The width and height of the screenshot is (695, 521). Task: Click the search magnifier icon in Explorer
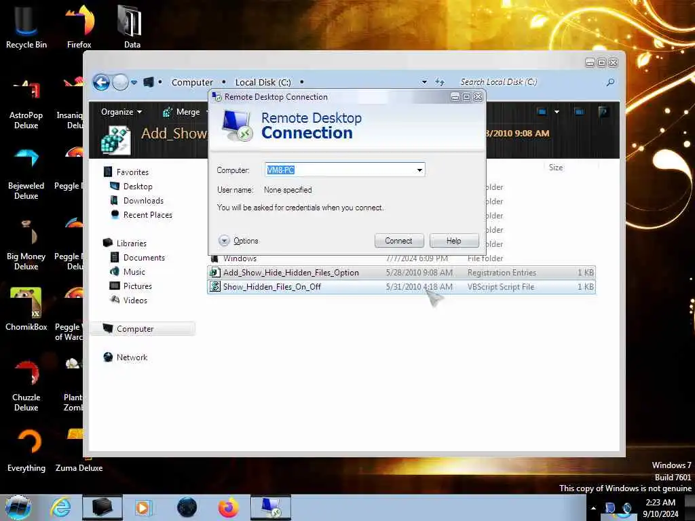tap(610, 82)
